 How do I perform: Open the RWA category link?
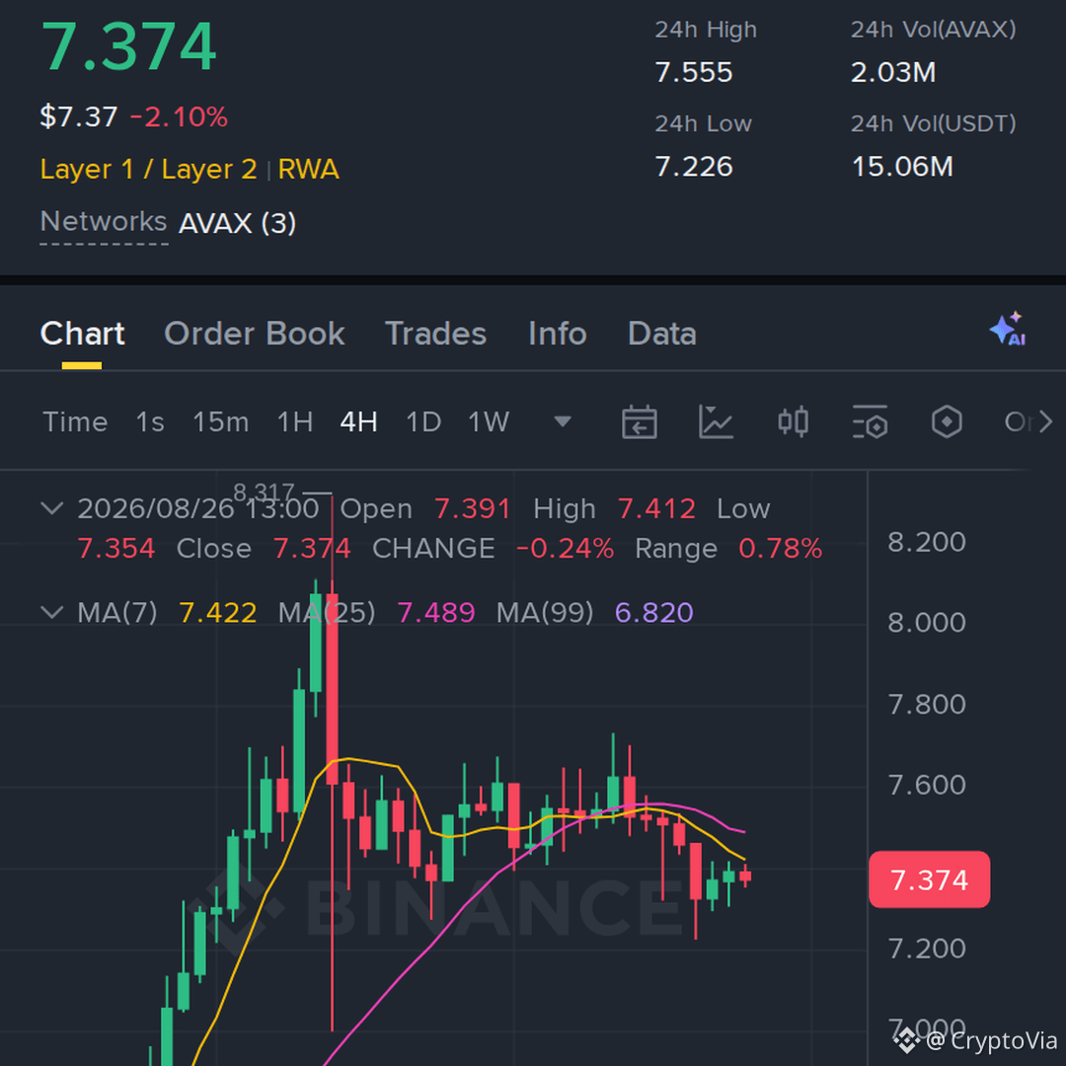[x=309, y=169]
